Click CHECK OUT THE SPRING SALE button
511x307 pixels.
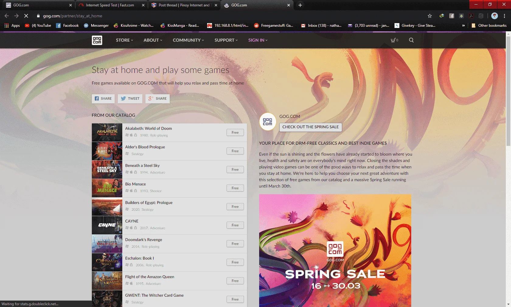click(x=311, y=127)
